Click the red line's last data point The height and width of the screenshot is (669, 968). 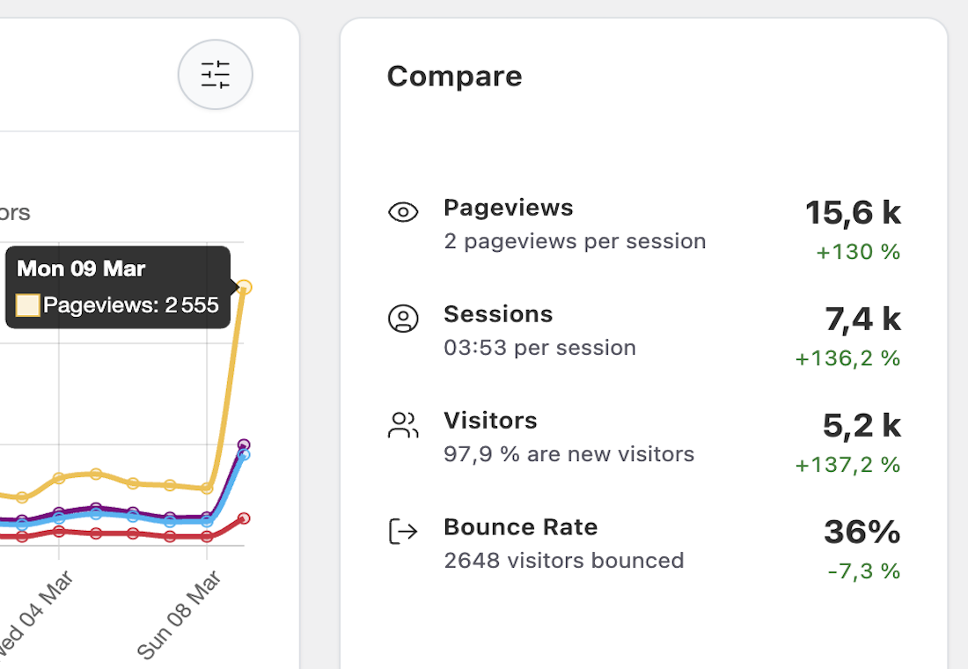pos(244,518)
